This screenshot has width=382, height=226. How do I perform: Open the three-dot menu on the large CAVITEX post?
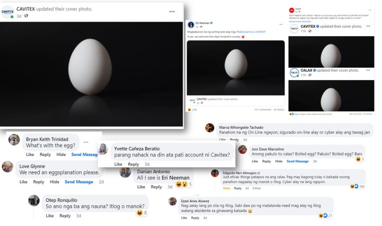tap(172, 11)
